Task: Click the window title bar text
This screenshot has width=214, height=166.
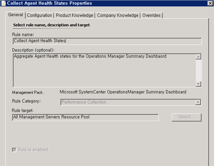Action: point(50,3)
